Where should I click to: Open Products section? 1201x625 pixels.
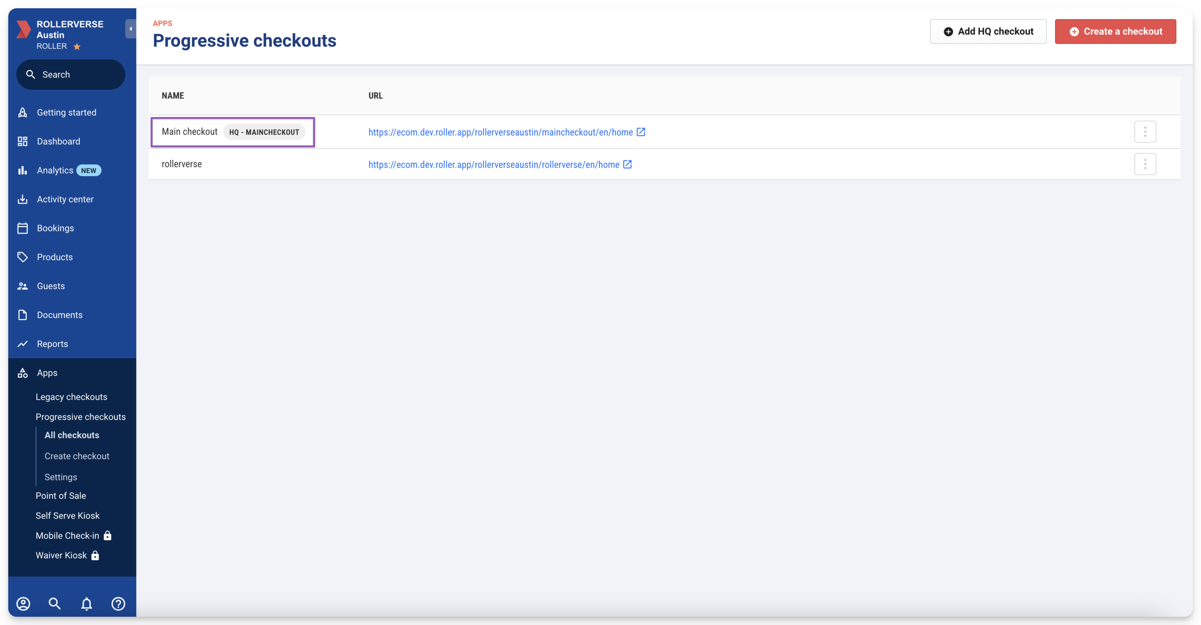55,257
